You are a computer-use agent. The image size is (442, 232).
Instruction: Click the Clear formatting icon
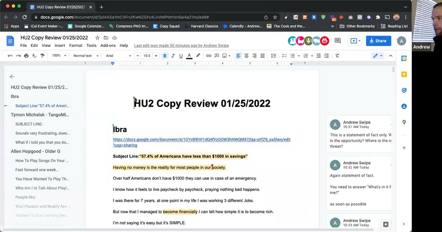(x=337, y=56)
